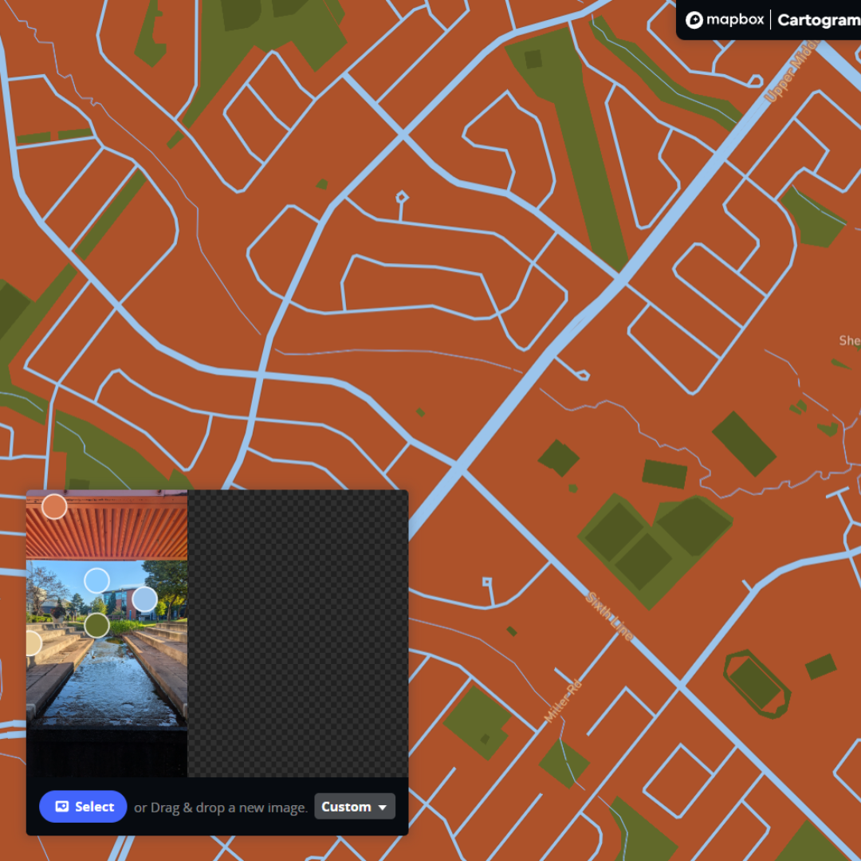Select the olive green color picker circle
861x861 pixels.
pos(97,625)
